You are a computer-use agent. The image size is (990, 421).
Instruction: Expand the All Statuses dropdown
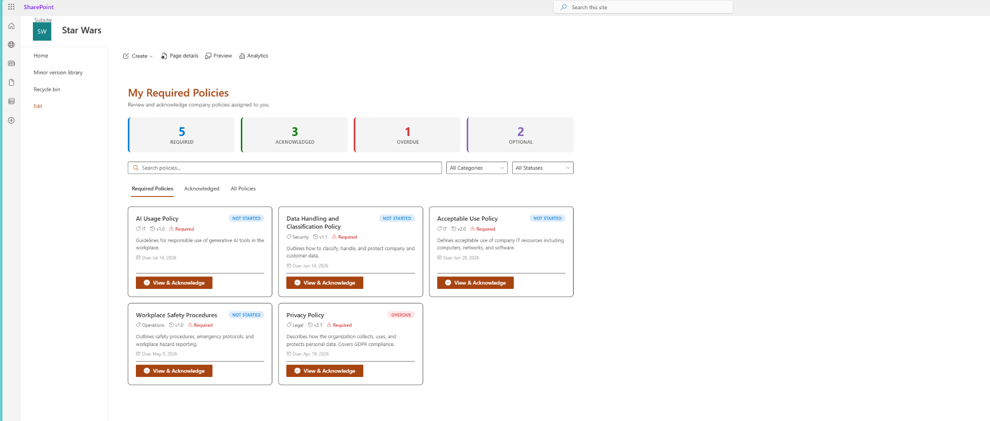point(543,168)
